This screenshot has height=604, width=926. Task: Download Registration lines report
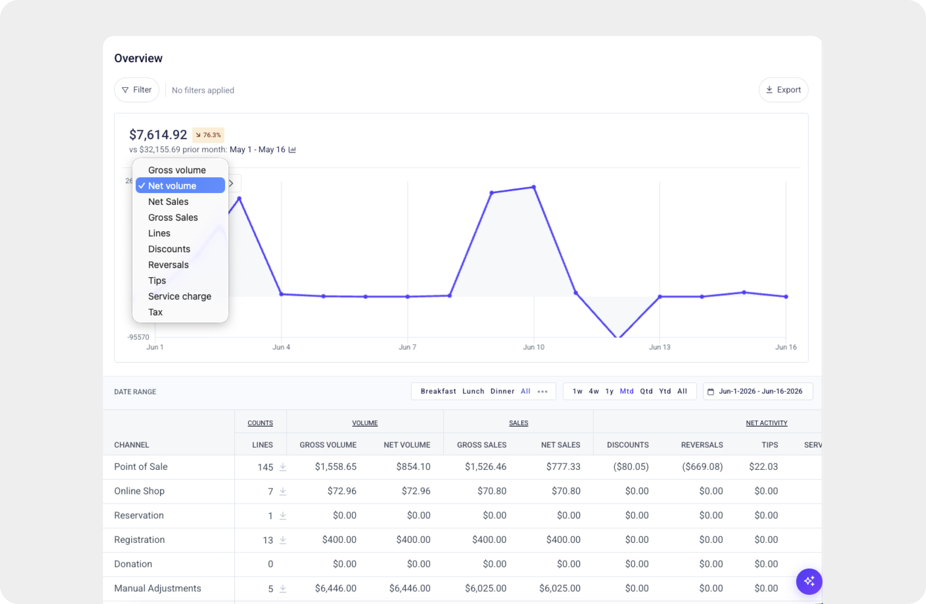coord(283,540)
